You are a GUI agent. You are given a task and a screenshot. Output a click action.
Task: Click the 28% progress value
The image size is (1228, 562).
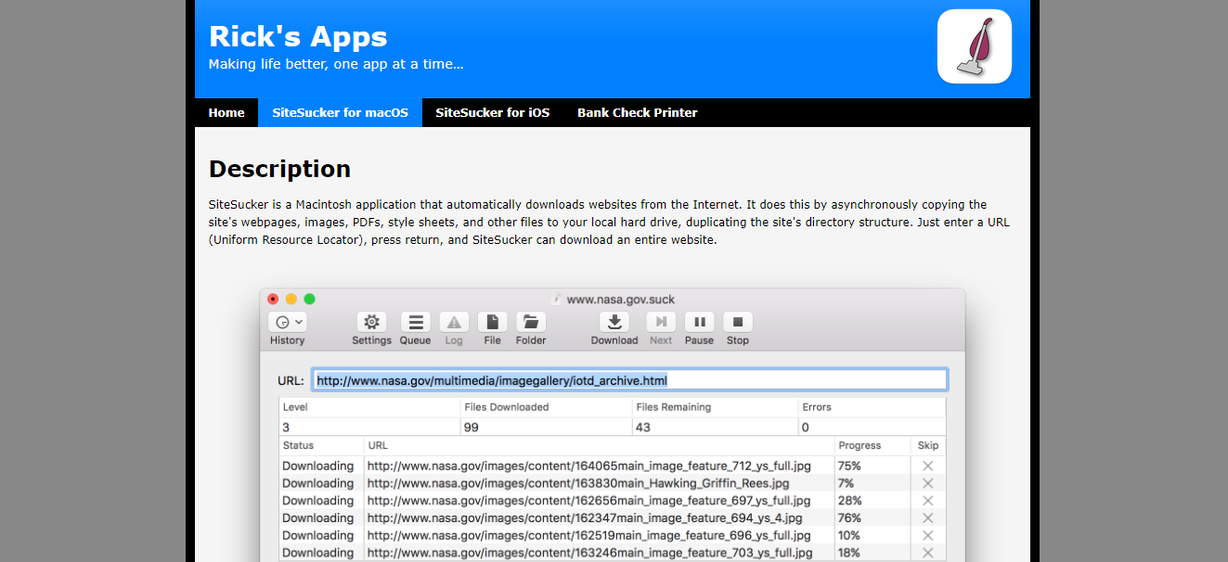[849, 501]
